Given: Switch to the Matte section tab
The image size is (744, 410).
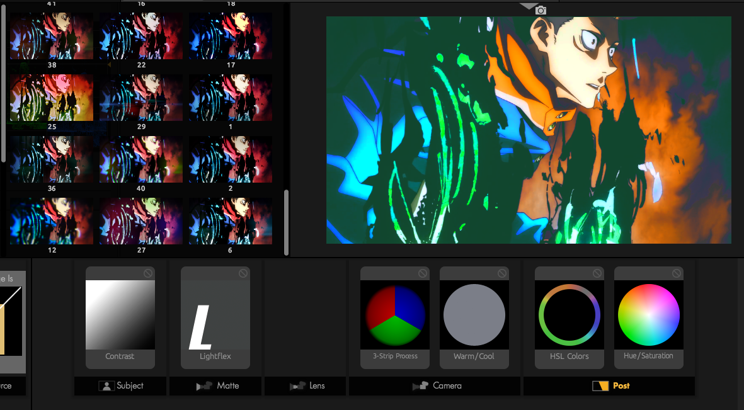Looking at the screenshot, I should tap(215, 386).
